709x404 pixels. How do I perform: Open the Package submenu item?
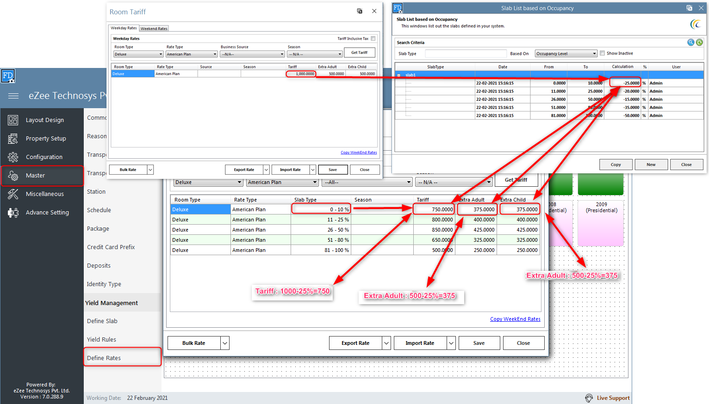[x=98, y=228]
